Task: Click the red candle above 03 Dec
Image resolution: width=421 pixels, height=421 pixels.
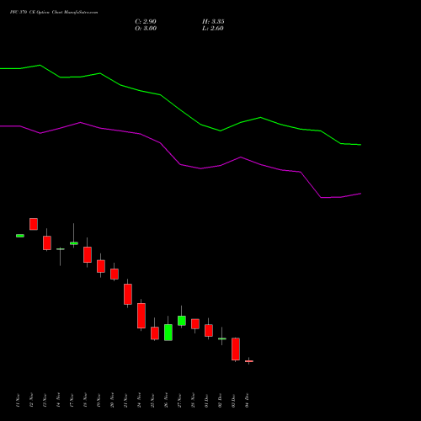Action: 236,349
